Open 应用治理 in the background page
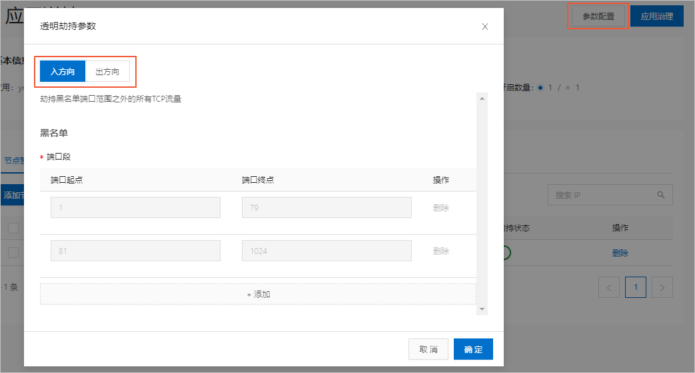The height and width of the screenshot is (373, 695). coord(657,17)
